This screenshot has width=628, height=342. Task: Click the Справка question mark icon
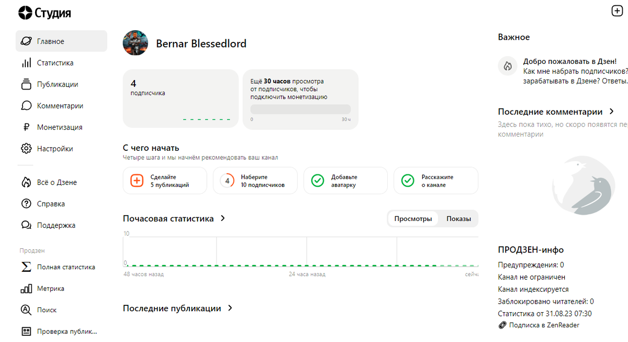26,204
